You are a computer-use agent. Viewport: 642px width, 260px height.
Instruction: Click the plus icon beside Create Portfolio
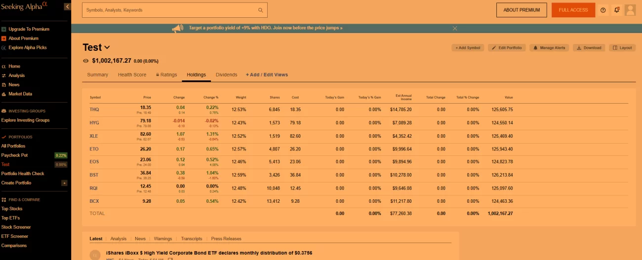[64, 183]
